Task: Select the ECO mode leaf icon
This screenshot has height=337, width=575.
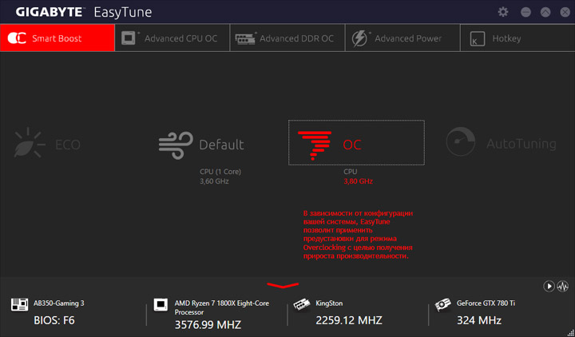Action: (29, 143)
